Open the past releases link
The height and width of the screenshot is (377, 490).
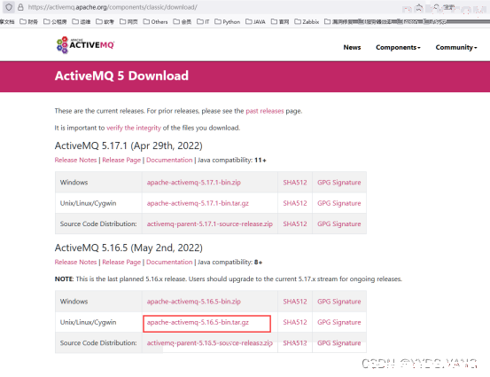[x=264, y=111]
